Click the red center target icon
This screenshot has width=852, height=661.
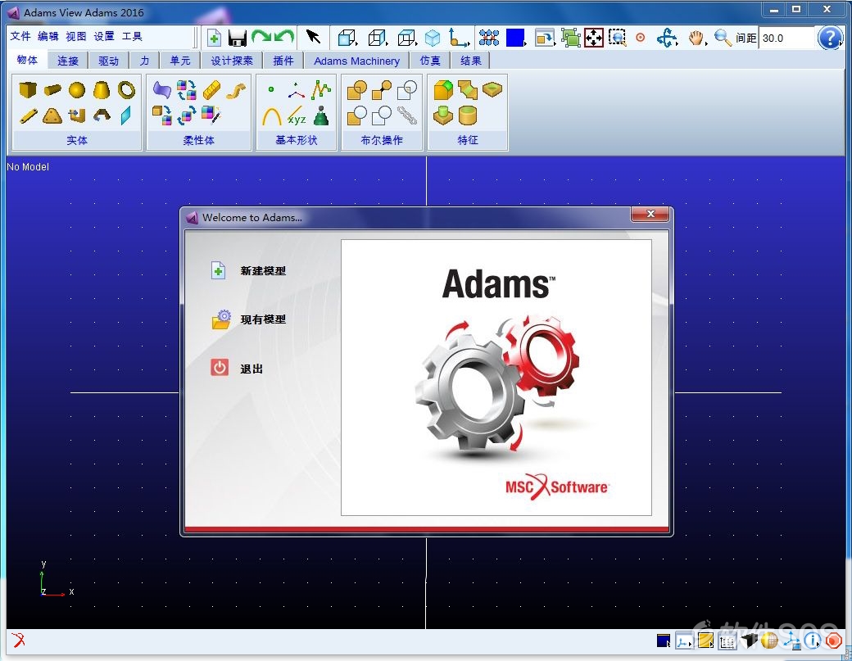[x=641, y=38]
